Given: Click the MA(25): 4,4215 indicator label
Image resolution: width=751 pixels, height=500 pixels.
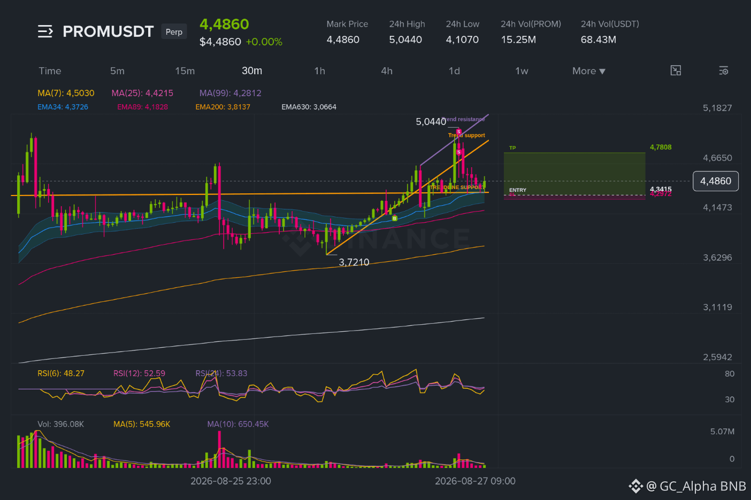Looking at the screenshot, I should click(142, 93).
